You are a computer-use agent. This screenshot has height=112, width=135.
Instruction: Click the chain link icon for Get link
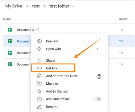39,68
